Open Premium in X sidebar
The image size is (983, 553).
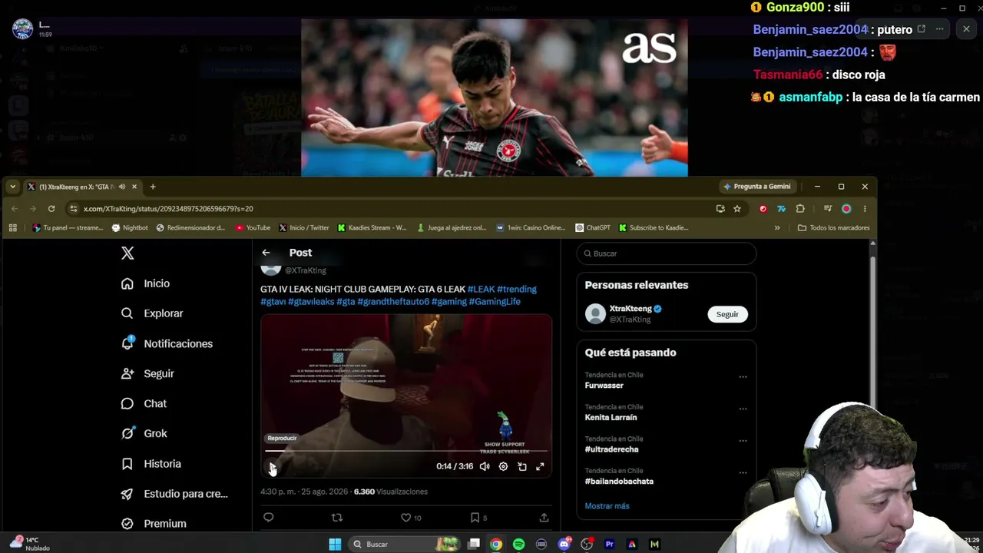(x=154, y=524)
